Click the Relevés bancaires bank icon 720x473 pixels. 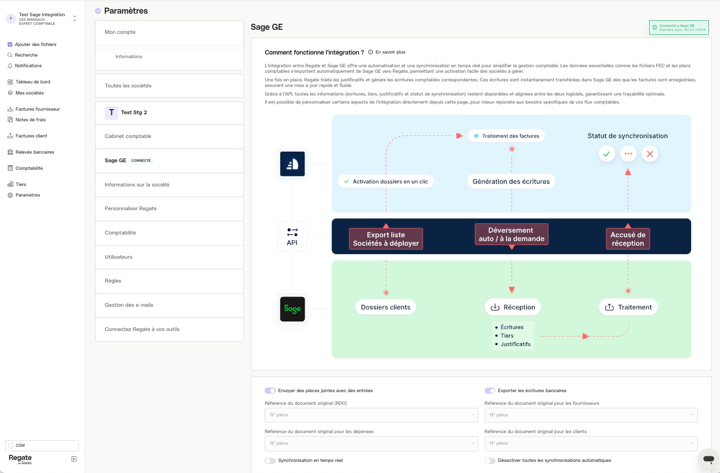click(x=10, y=152)
